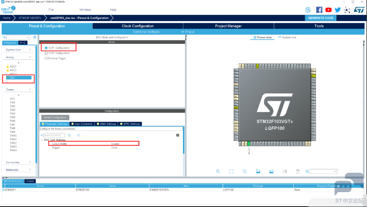Screen dimensions: 367x207
Task: Go to next parameter search result
Action: [x=78, y=135]
